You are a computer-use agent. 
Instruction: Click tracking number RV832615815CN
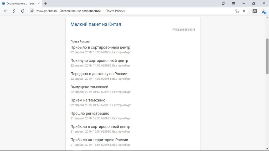pyautogui.click(x=184, y=30)
